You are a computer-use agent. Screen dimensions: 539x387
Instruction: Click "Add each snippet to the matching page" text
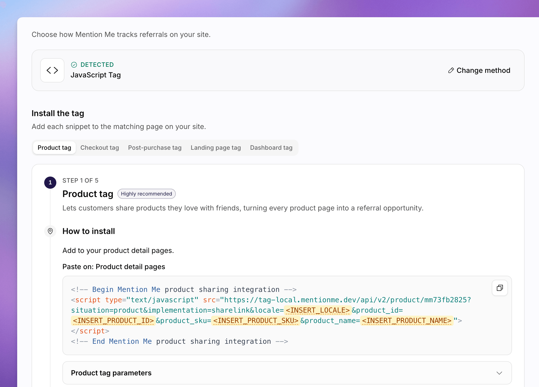point(119,126)
